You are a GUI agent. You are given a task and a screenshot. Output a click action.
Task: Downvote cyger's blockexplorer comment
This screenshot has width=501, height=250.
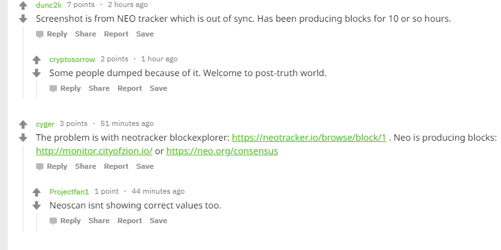[x=23, y=137]
